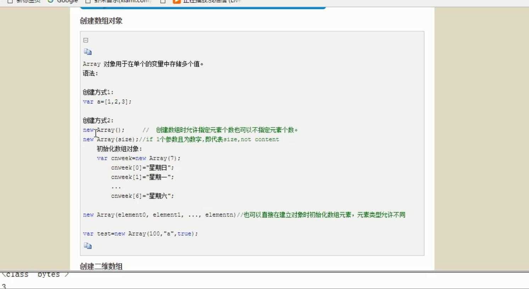The height and width of the screenshot is (289, 529).
Task: Click the line cnweek[0]="星期日";
Action: pyautogui.click(x=142, y=168)
